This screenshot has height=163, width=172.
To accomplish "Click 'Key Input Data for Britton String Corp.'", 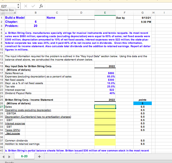I will 28,66.
